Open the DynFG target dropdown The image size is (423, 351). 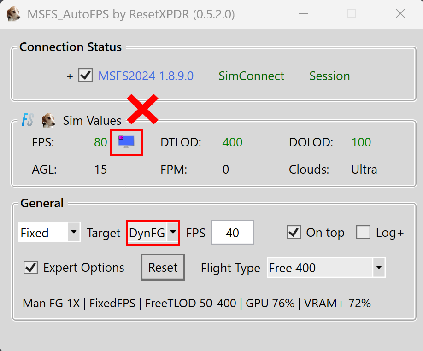coord(153,232)
